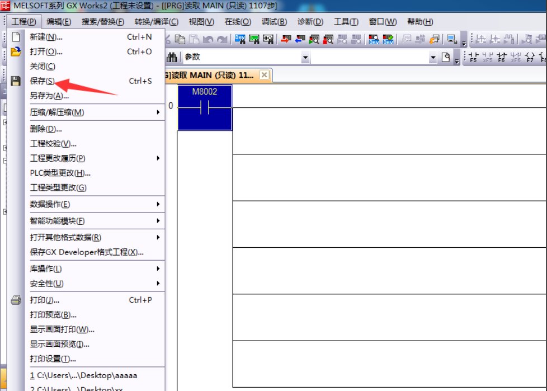The height and width of the screenshot is (391, 547).
Task: Click the binoculars find device icon
Action: [x=172, y=57]
